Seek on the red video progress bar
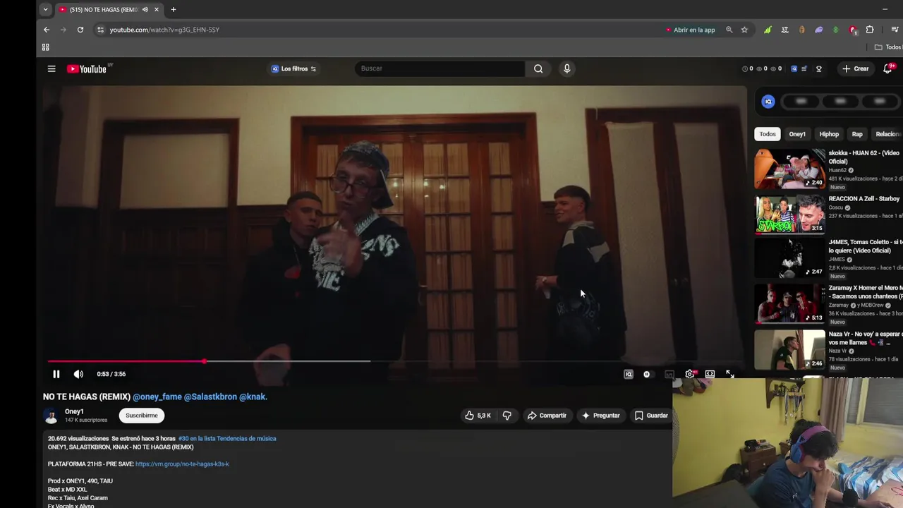This screenshot has height=508, width=903. [126, 361]
